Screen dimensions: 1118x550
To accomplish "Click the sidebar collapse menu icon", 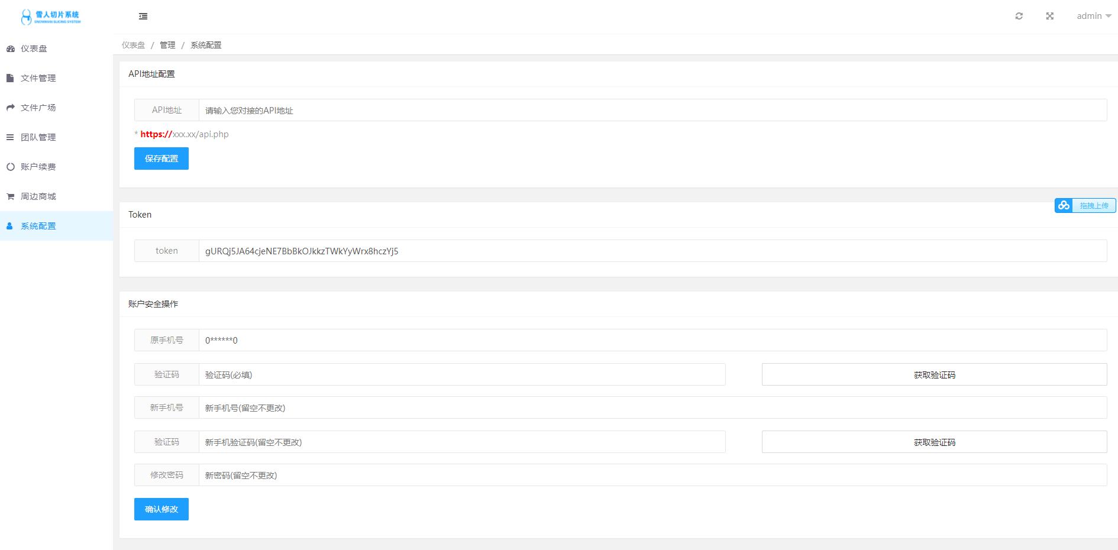I will (143, 17).
